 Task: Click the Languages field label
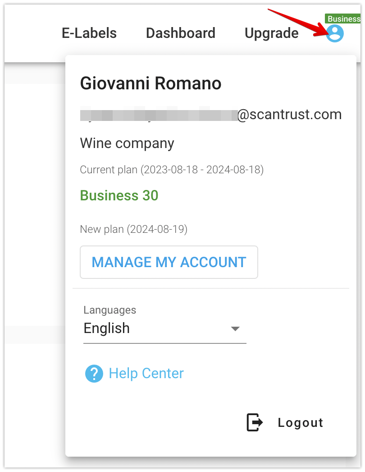[x=110, y=310]
